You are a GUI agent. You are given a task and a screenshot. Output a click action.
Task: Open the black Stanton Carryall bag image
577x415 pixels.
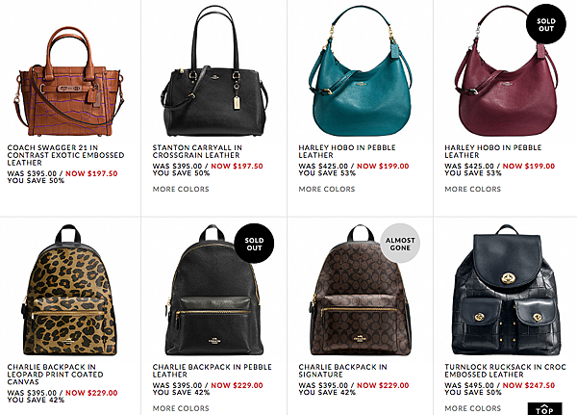(214, 71)
